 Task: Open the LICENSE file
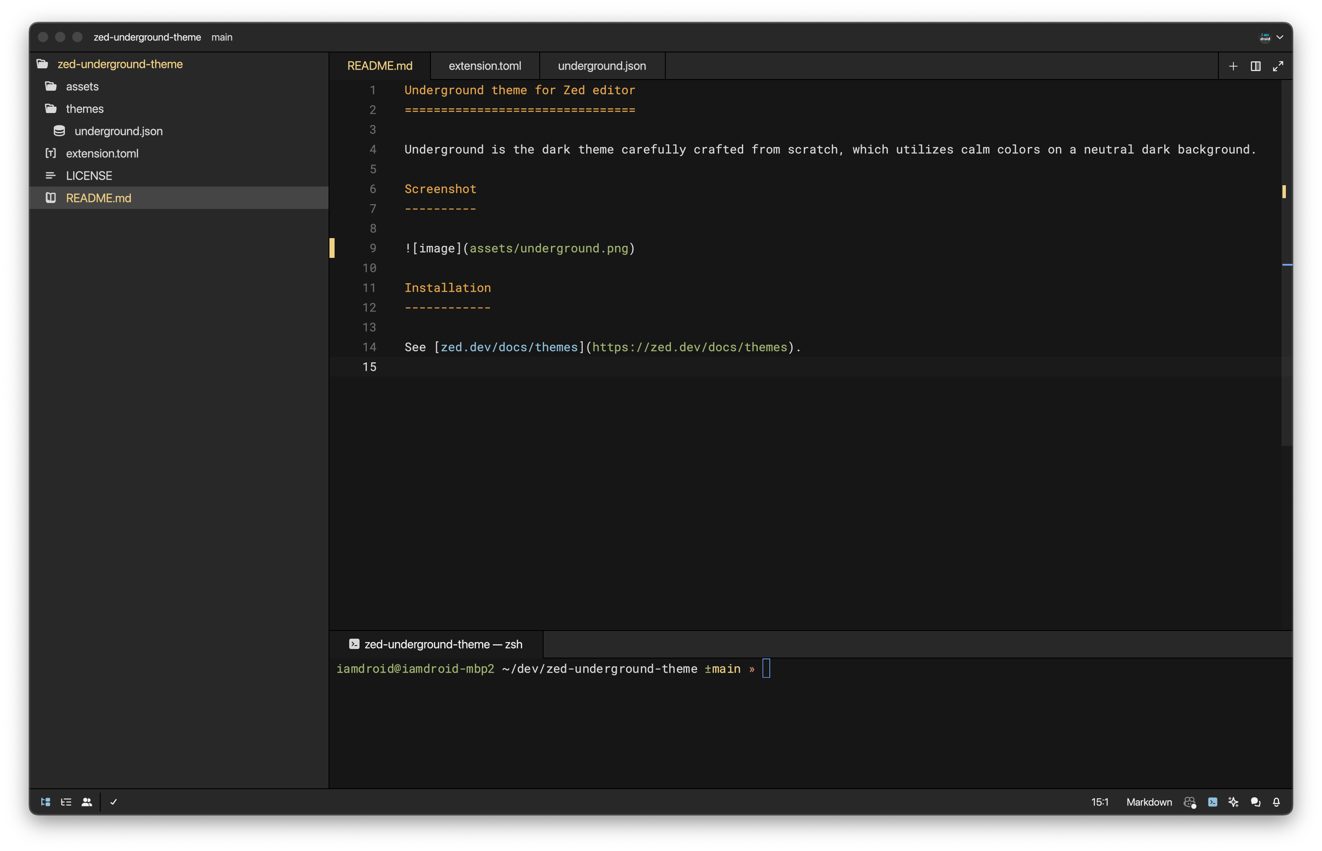coord(179,176)
